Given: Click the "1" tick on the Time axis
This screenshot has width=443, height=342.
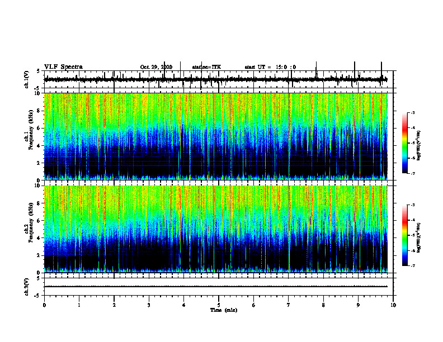Looking at the screenshot, I should tap(79, 305).
